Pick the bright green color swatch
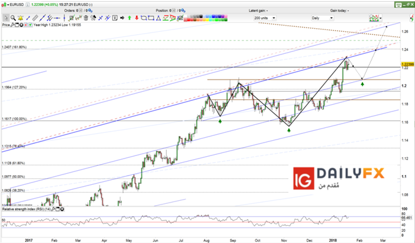 [216, 20]
